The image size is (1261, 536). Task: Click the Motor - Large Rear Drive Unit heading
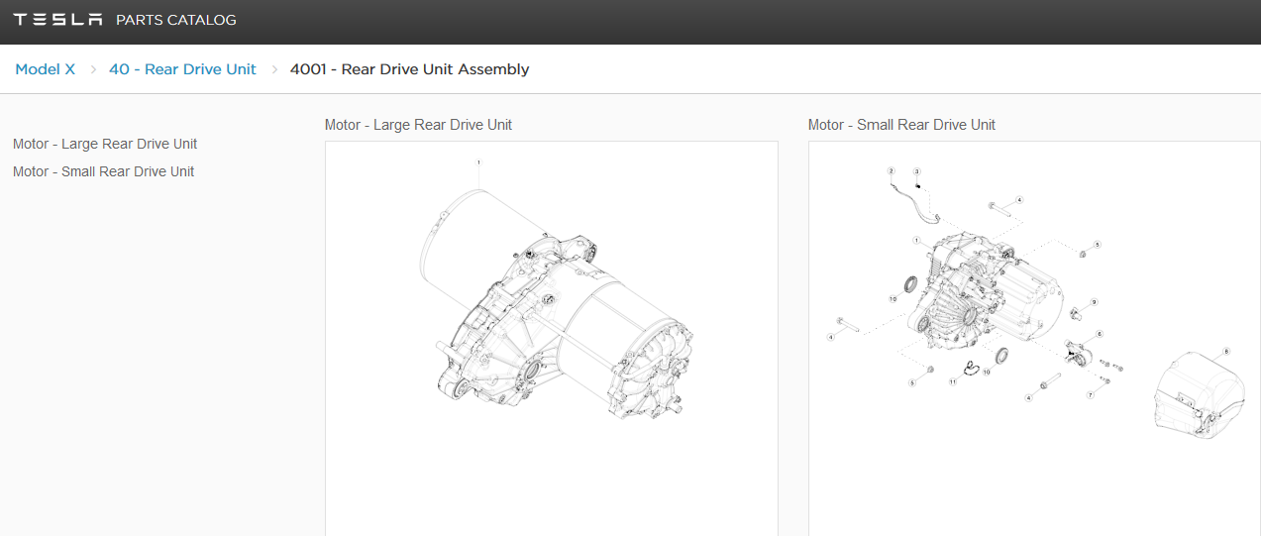(418, 125)
